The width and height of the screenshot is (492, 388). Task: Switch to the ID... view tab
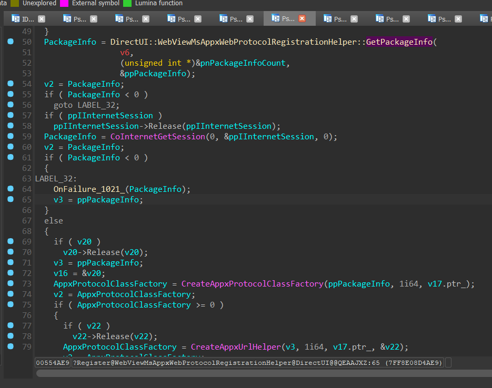click(27, 19)
